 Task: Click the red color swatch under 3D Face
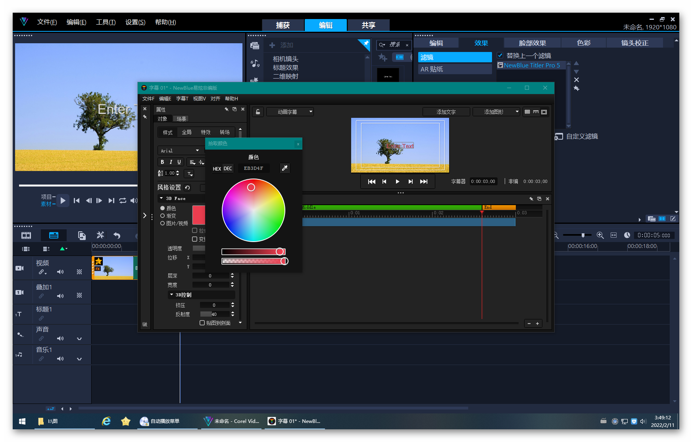[x=199, y=215]
